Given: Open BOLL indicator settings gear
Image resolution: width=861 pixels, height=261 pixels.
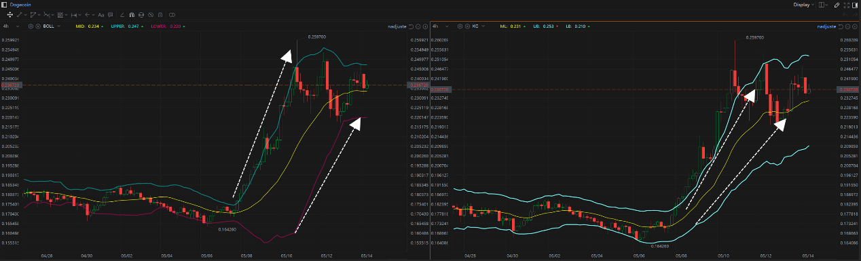Looking at the screenshot, I should click(x=31, y=26).
